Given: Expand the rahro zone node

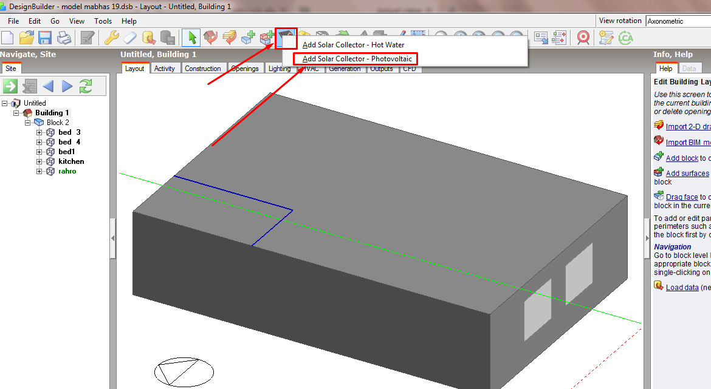Looking at the screenshot, I should point(39,172).
